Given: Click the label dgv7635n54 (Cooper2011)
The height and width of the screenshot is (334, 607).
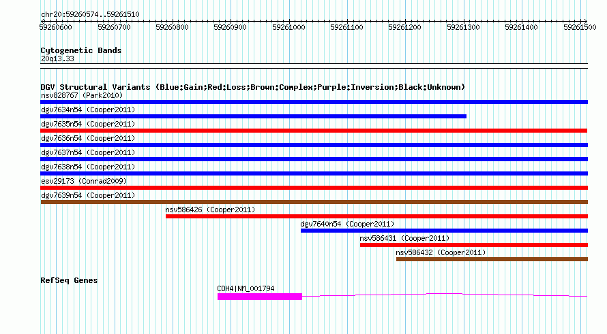Looking at the screenshot, I should [x=88, y=124].
